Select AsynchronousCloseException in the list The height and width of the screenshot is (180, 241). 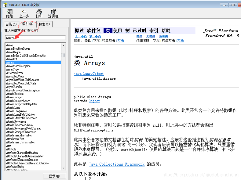click(23, 90)
